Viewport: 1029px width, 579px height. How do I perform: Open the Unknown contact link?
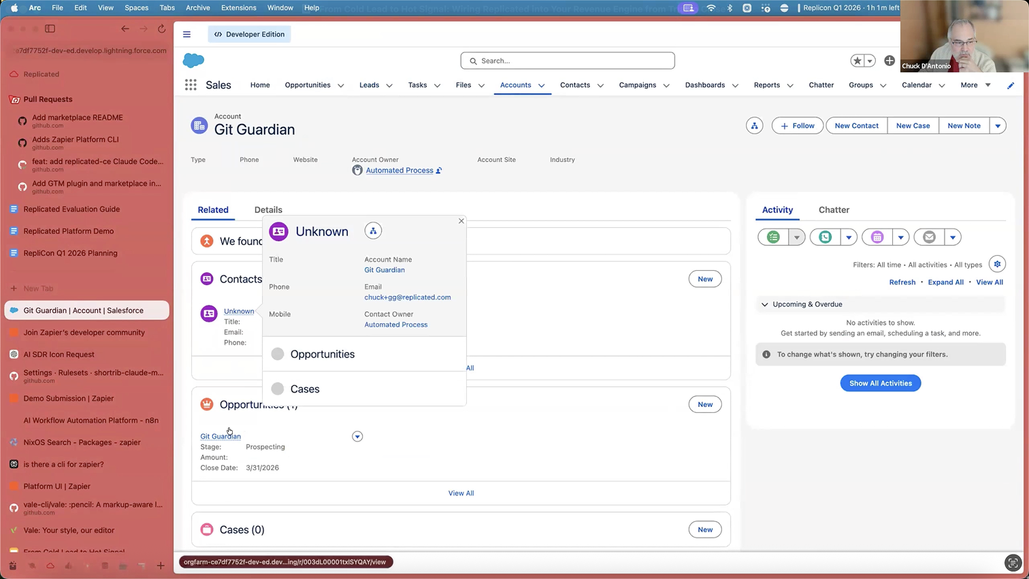[239, 311]
